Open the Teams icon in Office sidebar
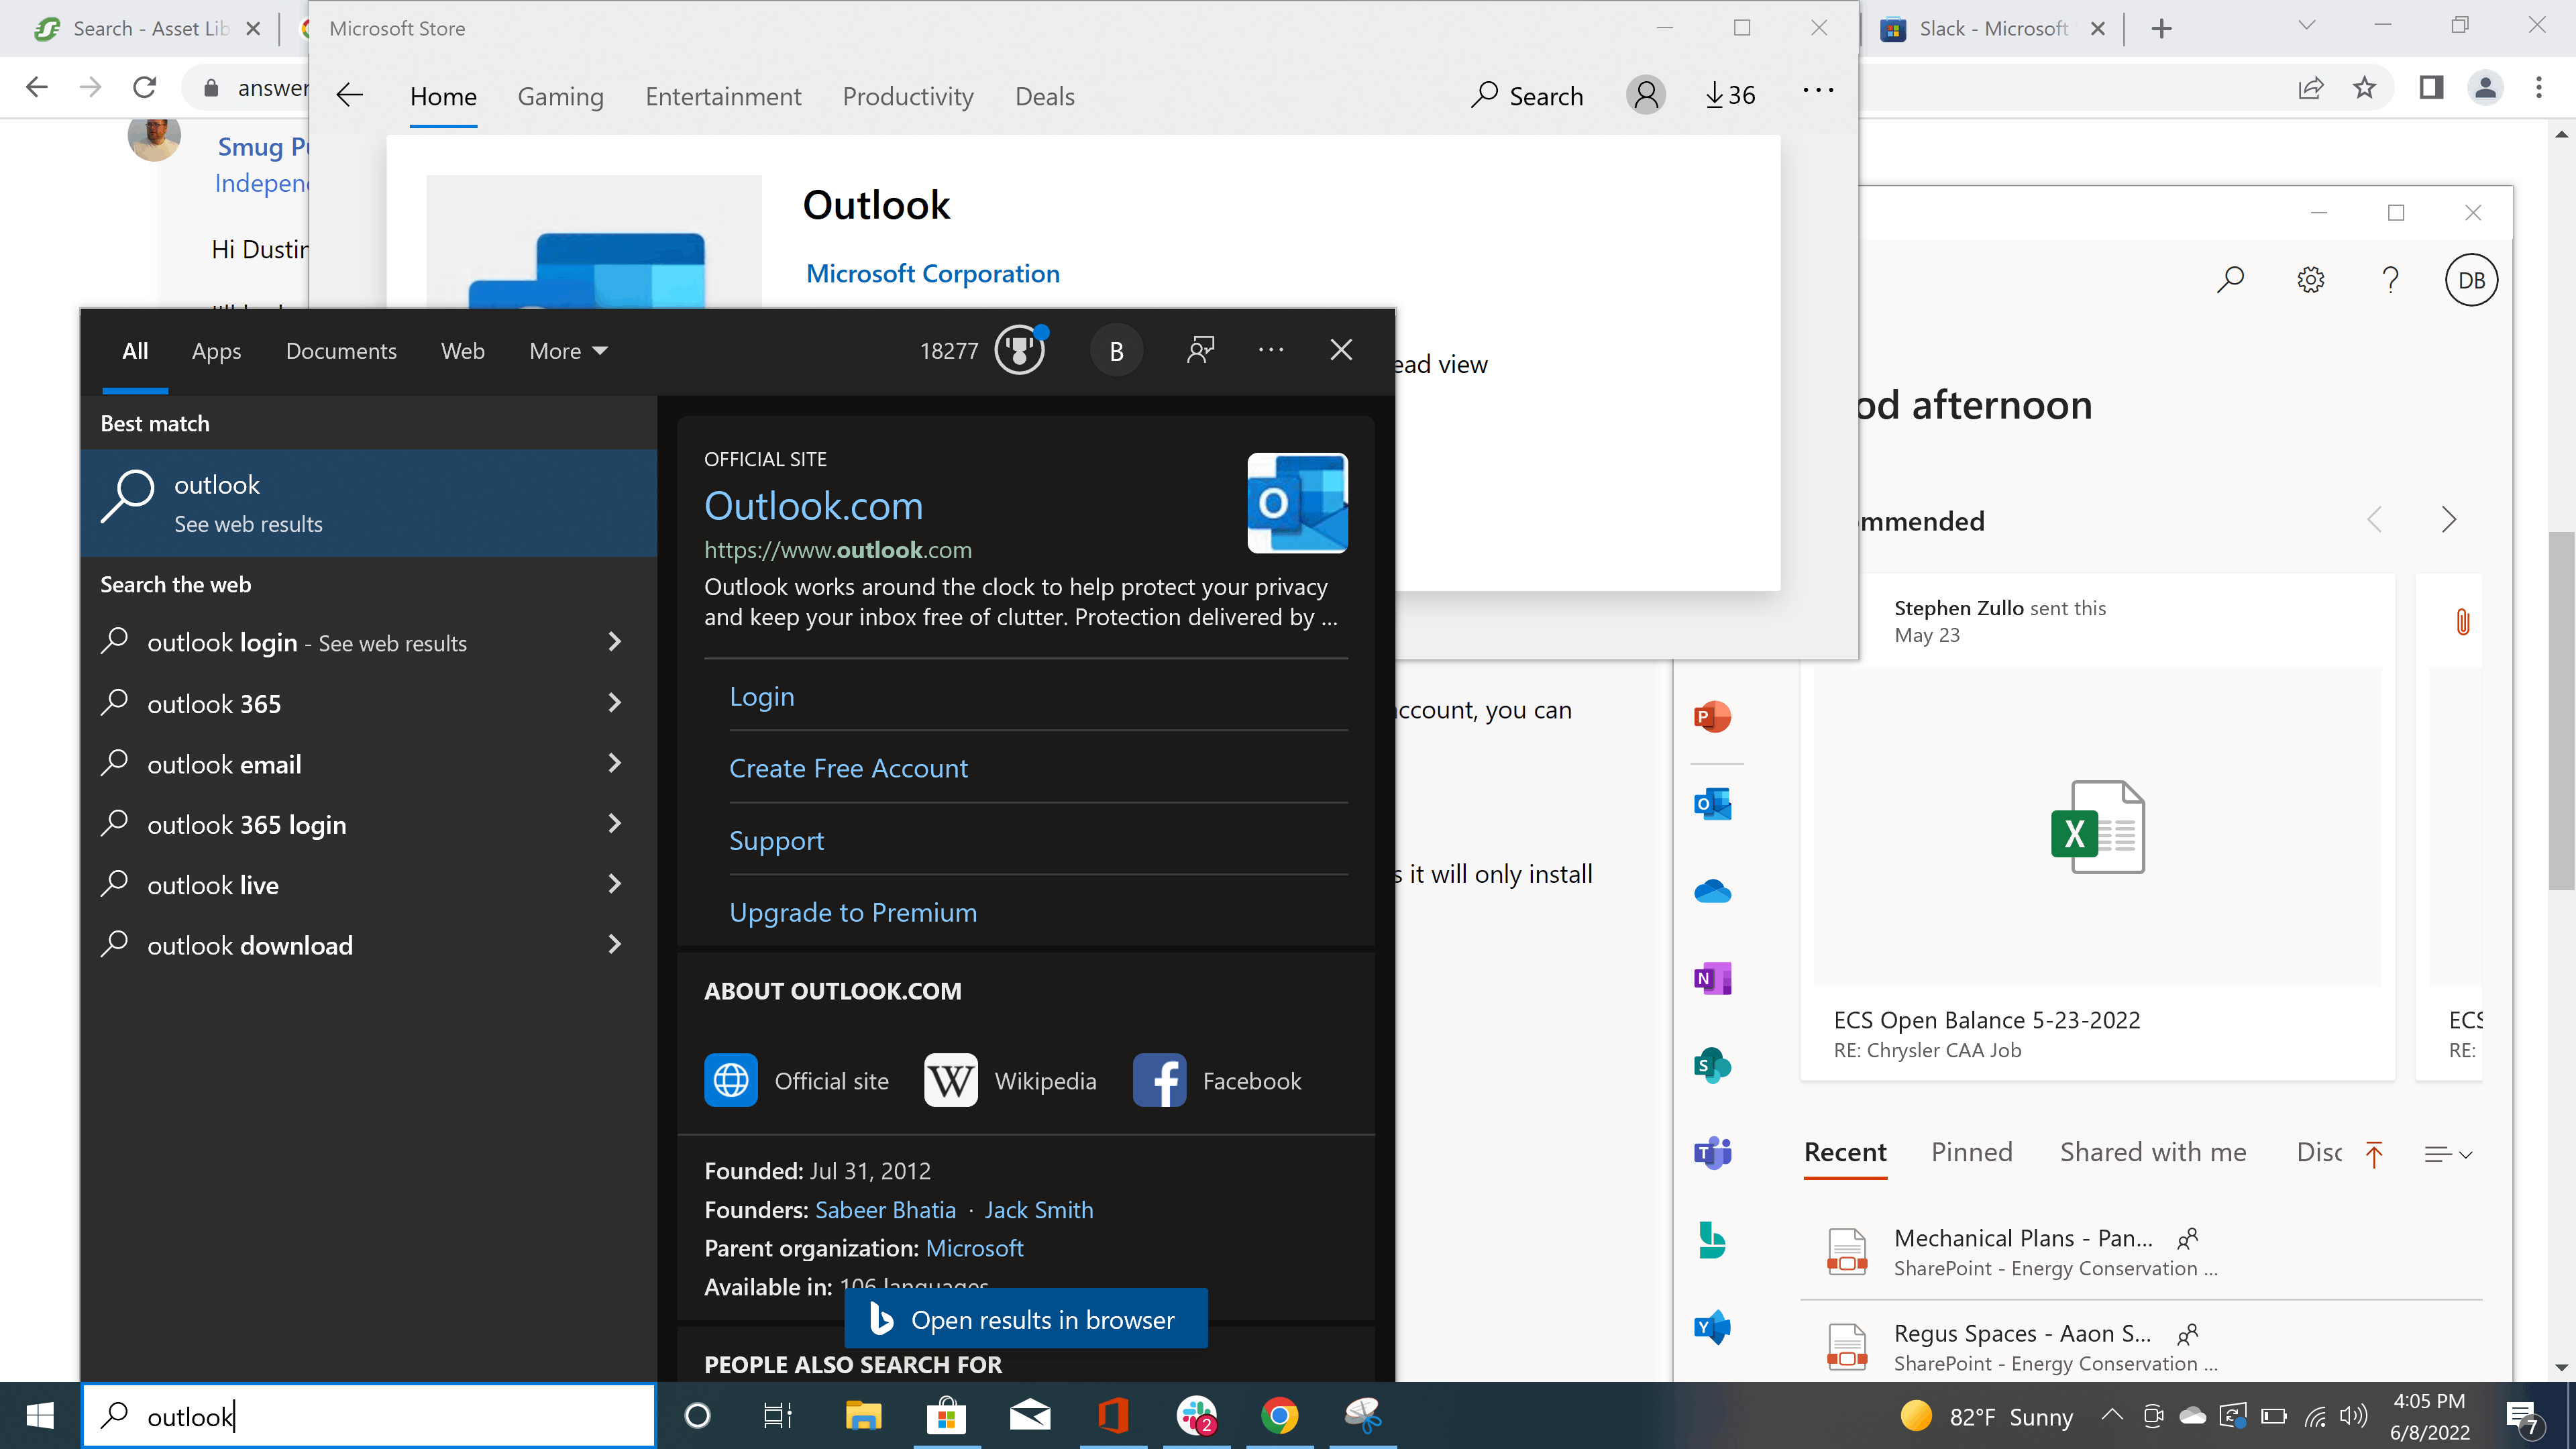The height and width of the screenshot is (1449, 2576). (1712, 1153)
